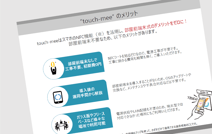Click the text 対応できなかった場所にもご利用いただけます。
This screenshot has width=212, height=134.
click(149, 114)
